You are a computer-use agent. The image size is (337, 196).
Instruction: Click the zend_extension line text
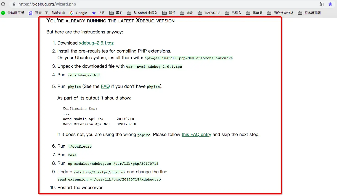[109, 179]
